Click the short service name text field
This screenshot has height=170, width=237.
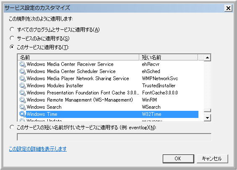pyautogui.click(x=114, y=137)
